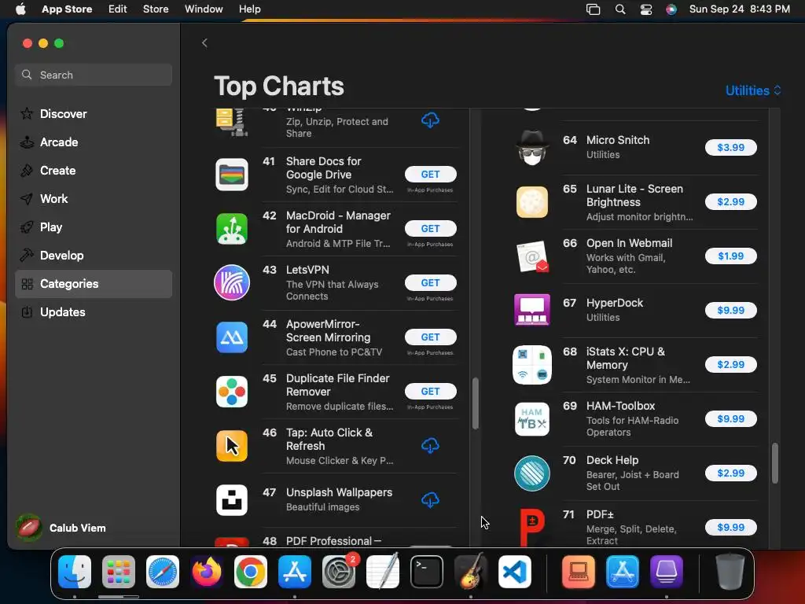Open the Edit menu
The image size is (805, 604).
click(x=118, y=9)
